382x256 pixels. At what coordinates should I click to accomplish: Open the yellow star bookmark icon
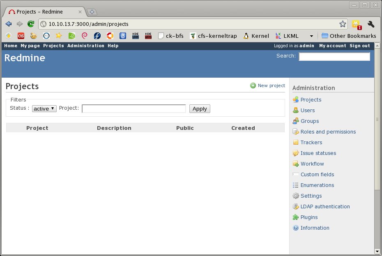tap(59, 36)
